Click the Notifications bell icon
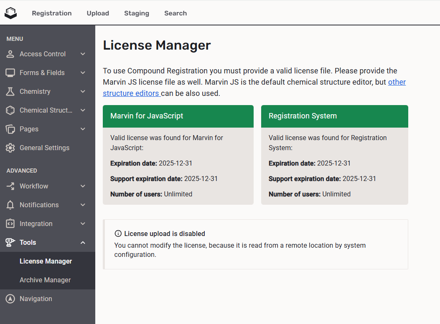440x324 pixels. (x=10, y=205)
